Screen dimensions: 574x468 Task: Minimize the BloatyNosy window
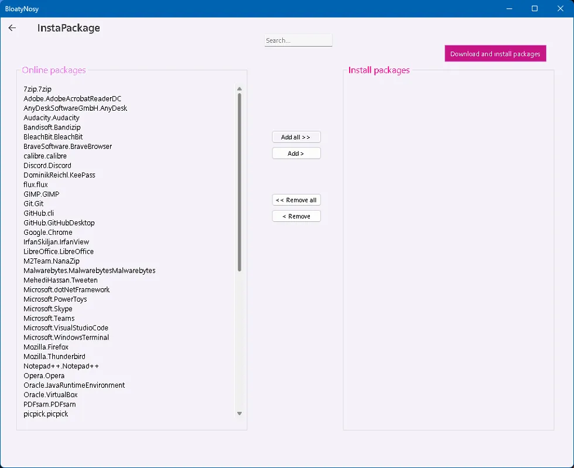(508, 9)
